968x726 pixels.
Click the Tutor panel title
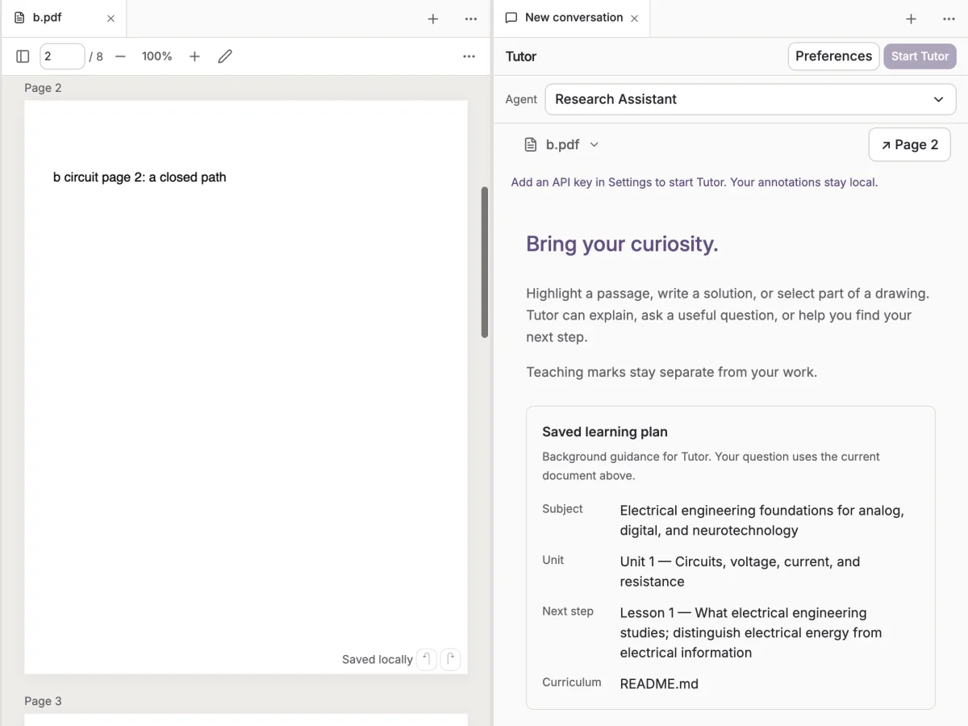pyautogui.click(x=521, y=56)
